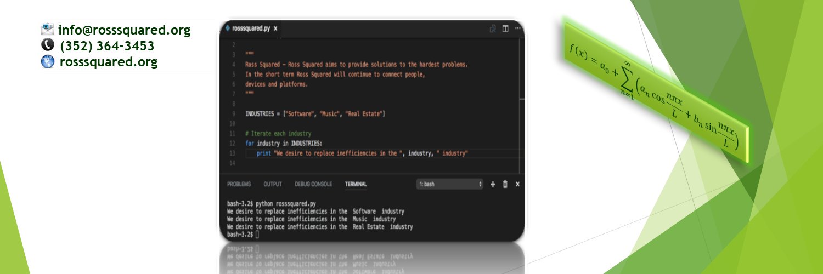Click the info@rosssquared.org email address
The height and width of the screenshot is (274, 823).
(125, 30)
